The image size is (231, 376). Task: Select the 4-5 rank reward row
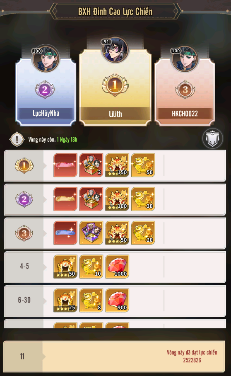115,267
